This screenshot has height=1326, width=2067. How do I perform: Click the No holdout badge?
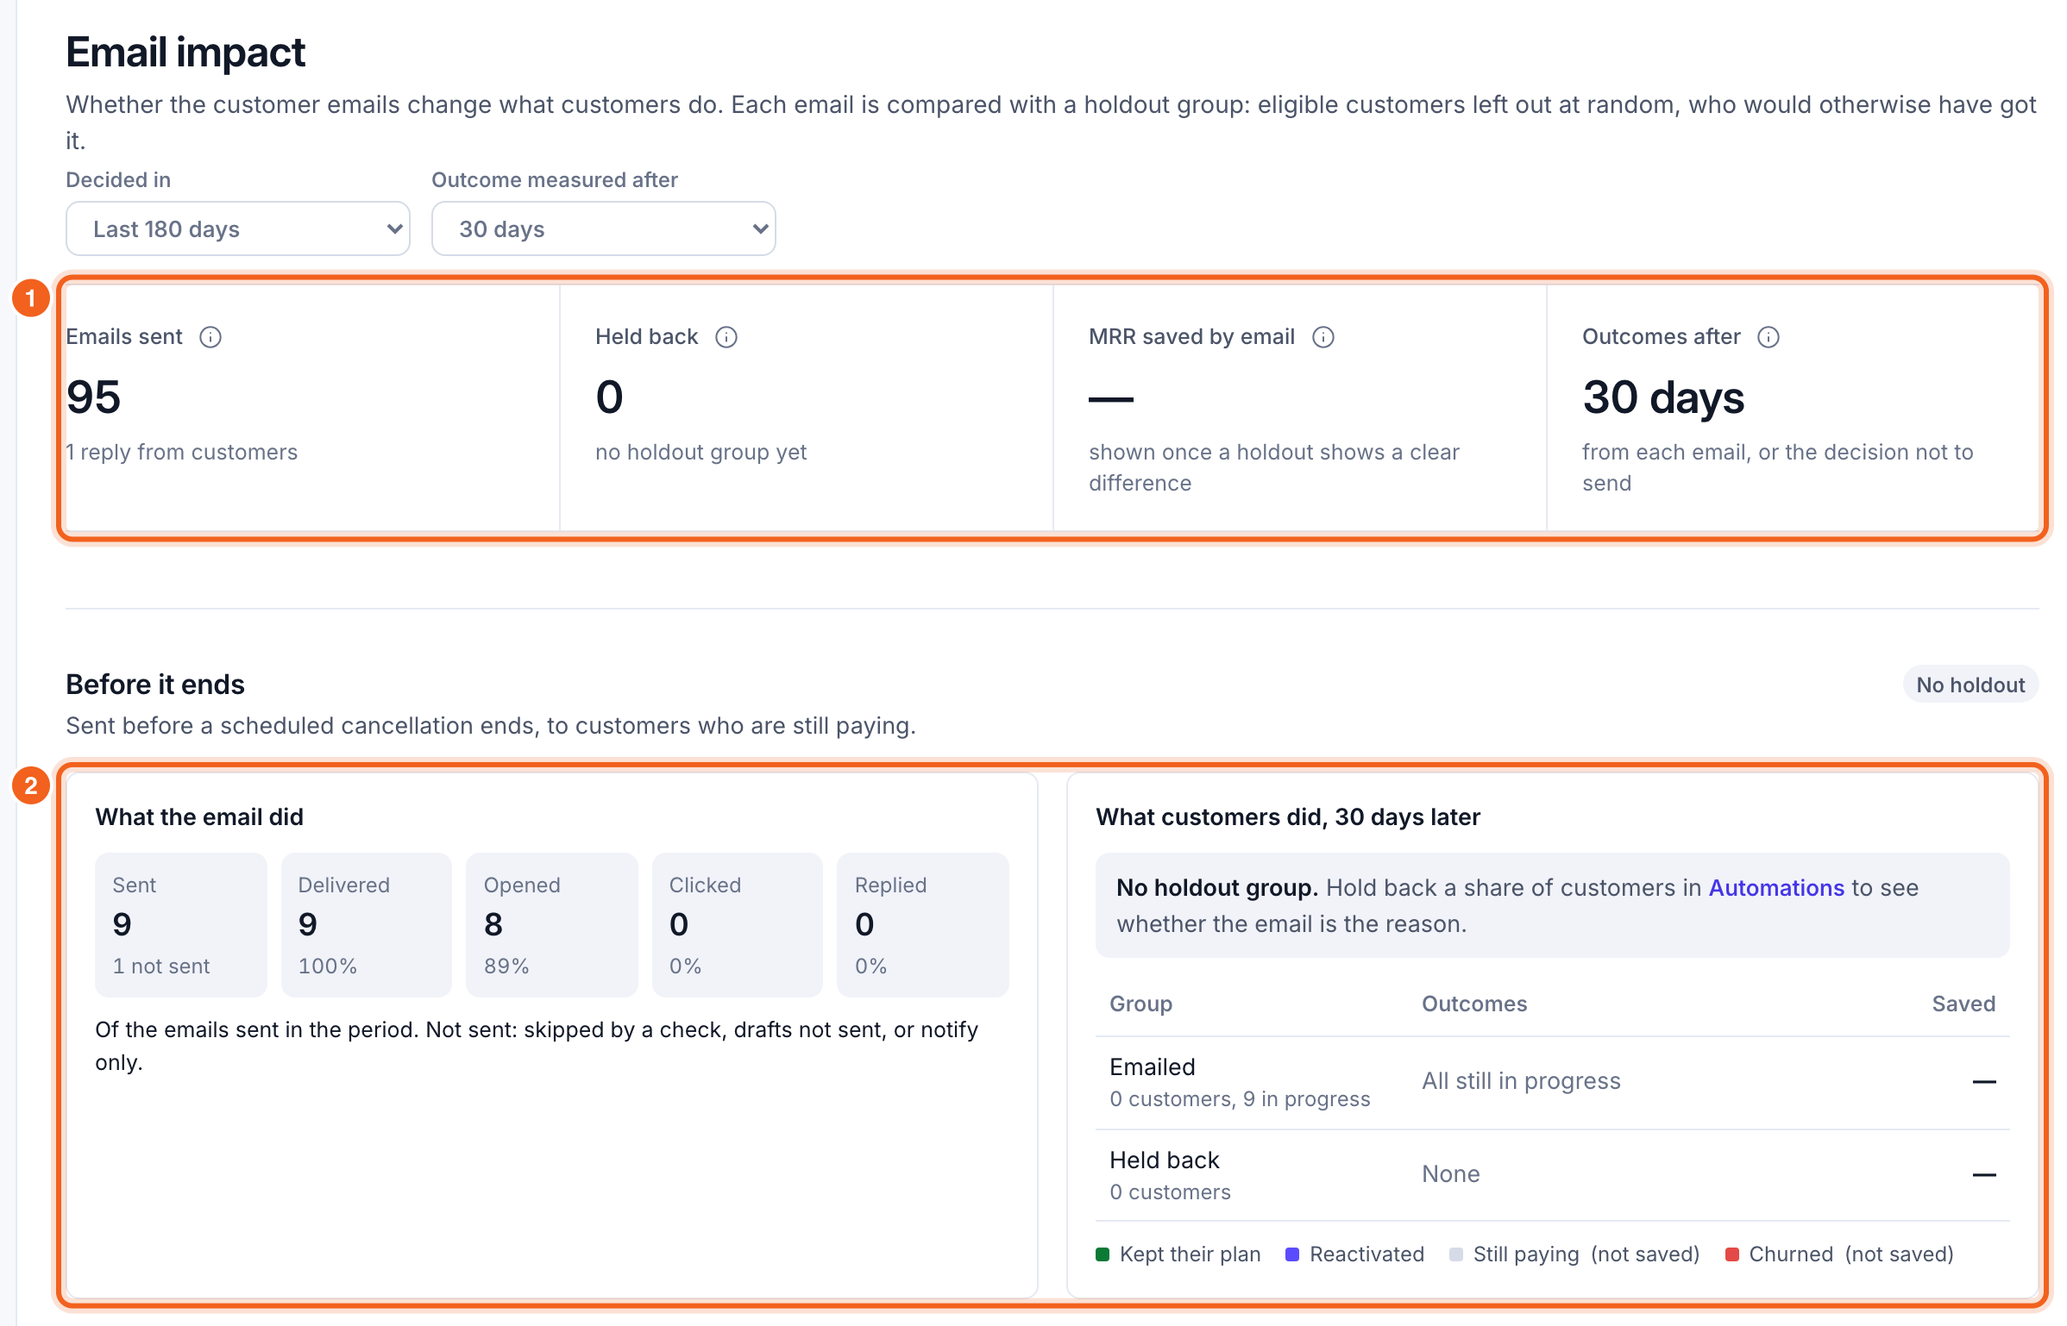click(1970, 685)
